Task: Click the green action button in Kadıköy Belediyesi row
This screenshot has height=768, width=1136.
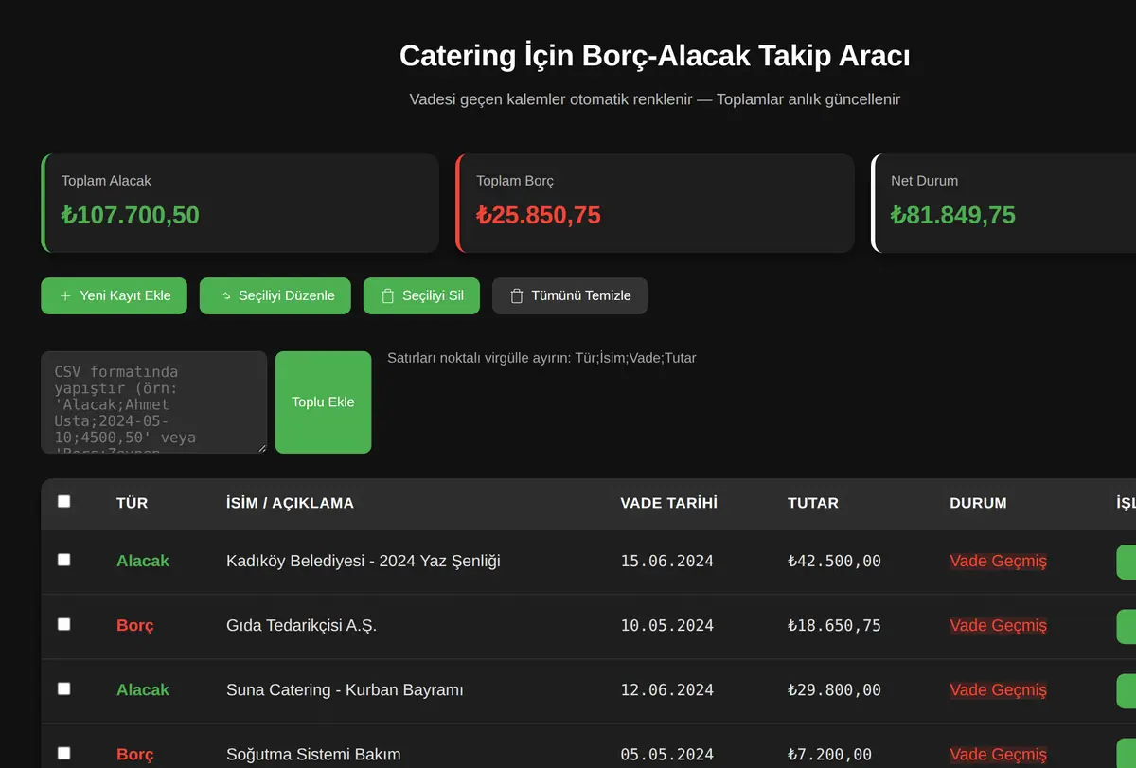Action: pyautogui.click(x=1126, y=562)
